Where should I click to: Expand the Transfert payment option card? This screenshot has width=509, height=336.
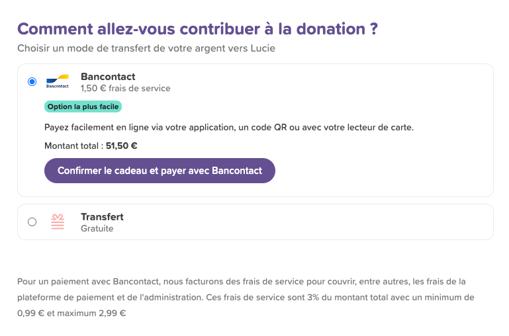[x=255, y=222]
